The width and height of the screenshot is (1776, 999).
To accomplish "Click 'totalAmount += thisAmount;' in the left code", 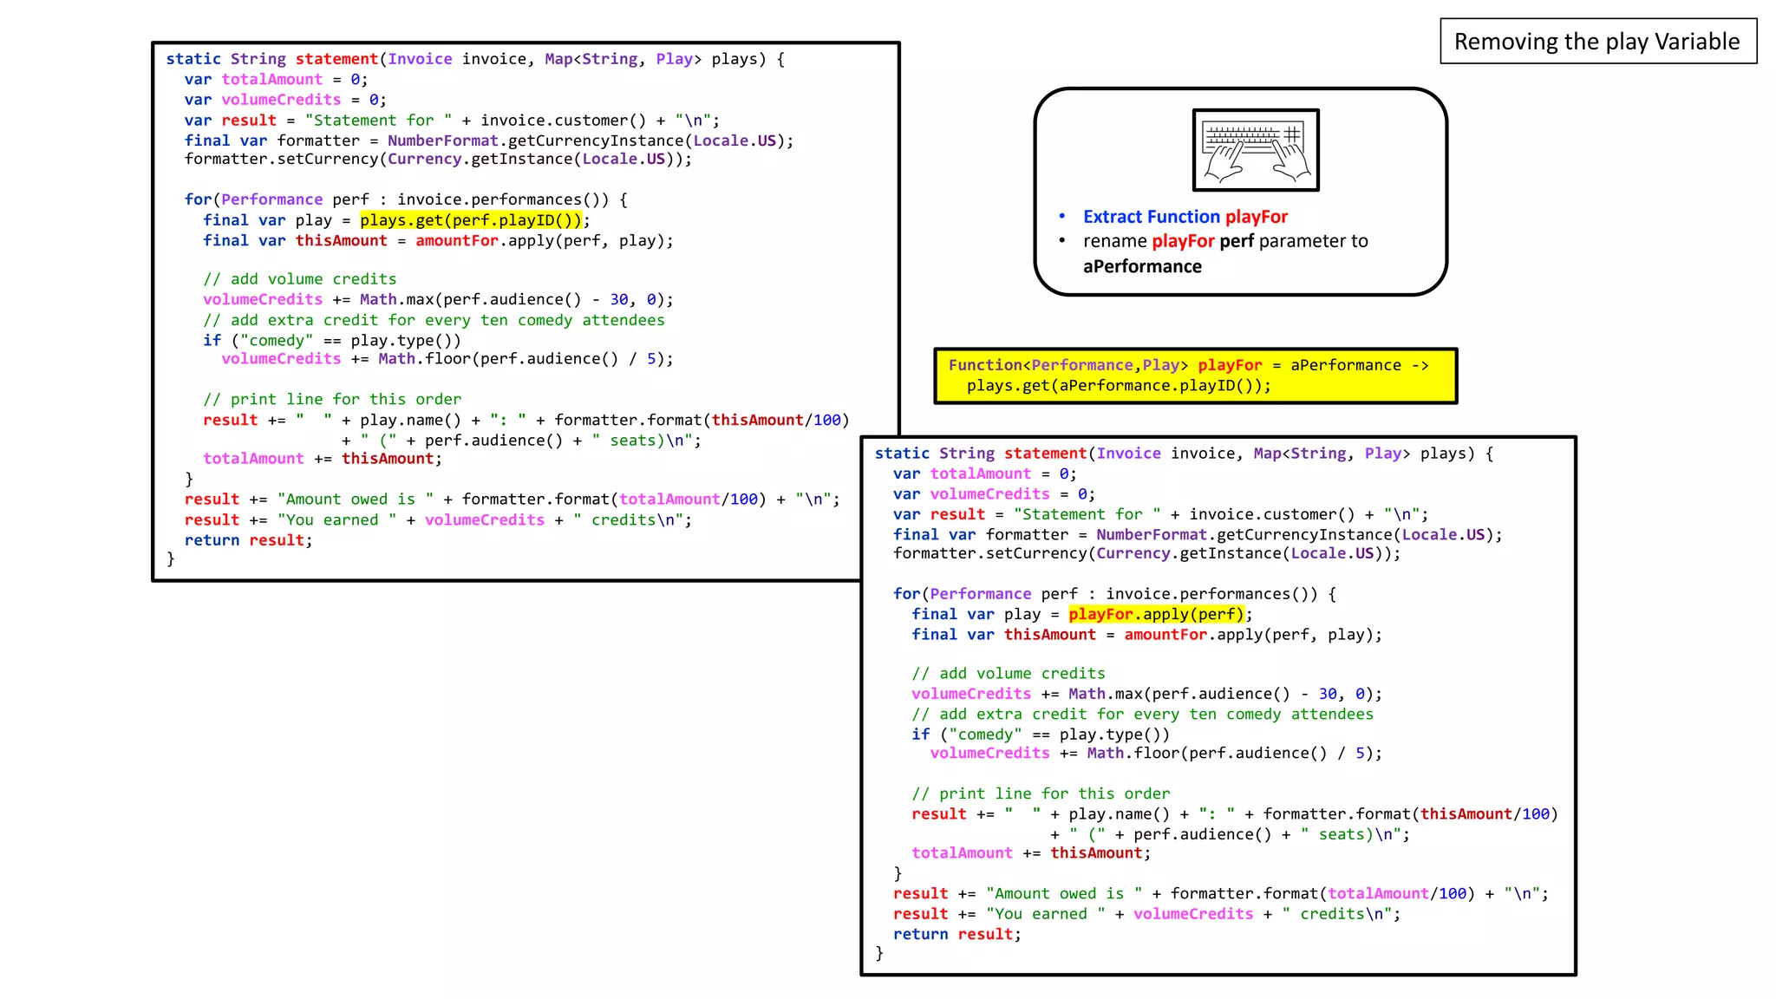I will (323, 459).
